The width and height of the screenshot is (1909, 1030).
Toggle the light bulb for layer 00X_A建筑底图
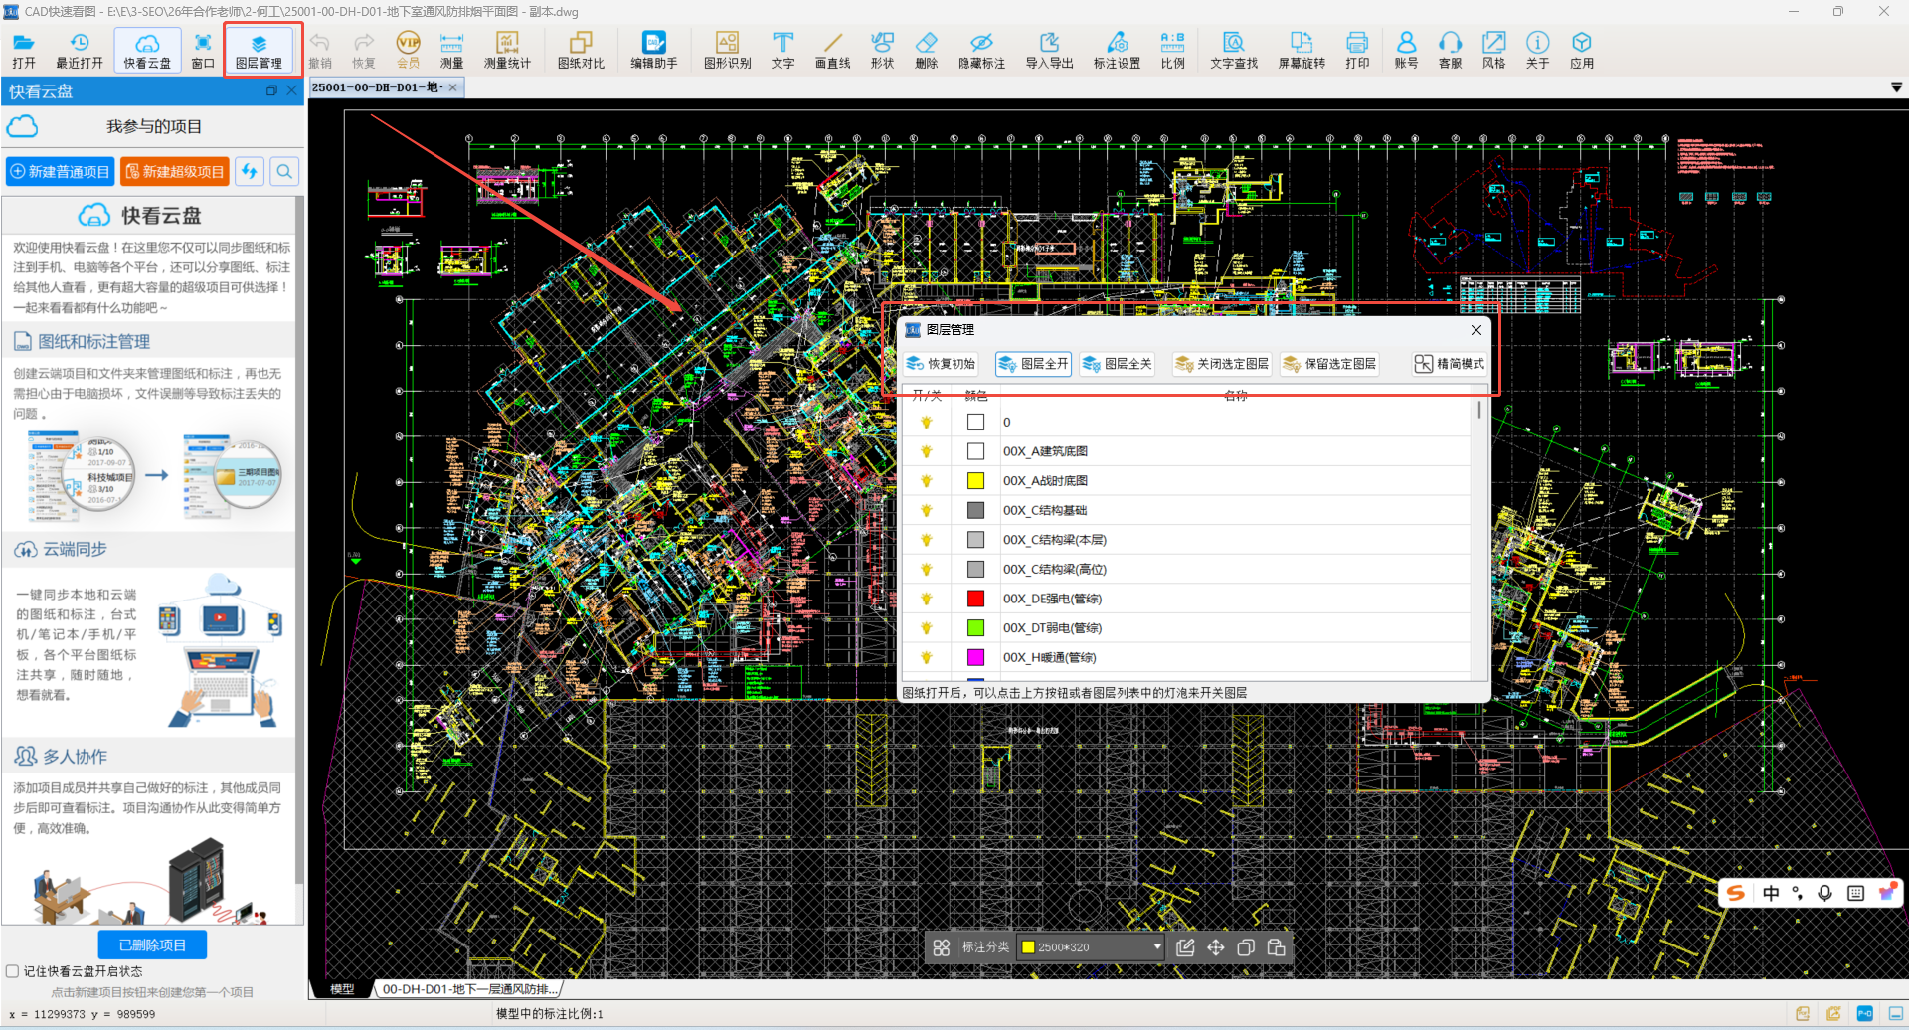(x=926, y=451)
